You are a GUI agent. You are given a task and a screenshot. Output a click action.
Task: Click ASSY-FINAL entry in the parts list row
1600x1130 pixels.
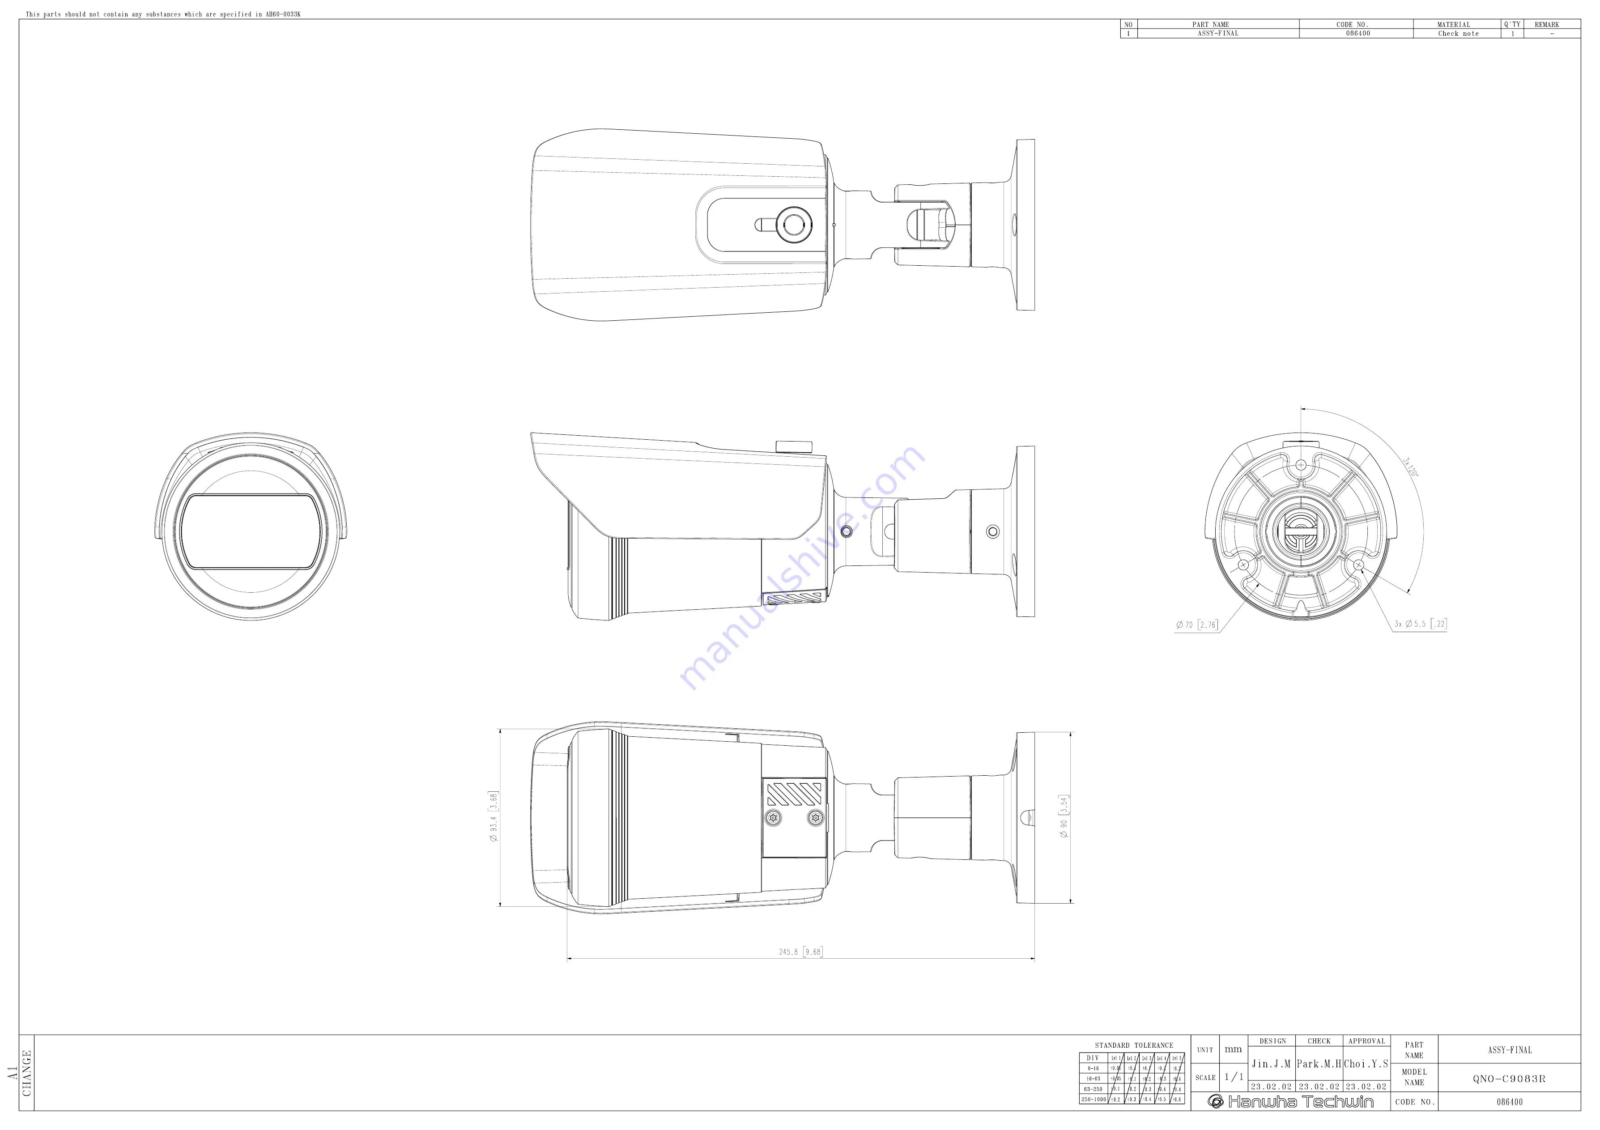tap(1218, 34)
